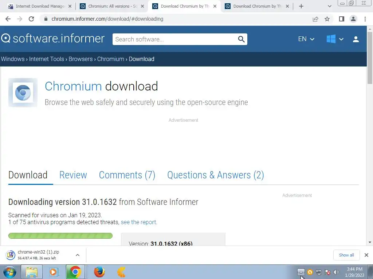373x279 pixels.
Task: Click the Chromium title link
Action: 73,86
